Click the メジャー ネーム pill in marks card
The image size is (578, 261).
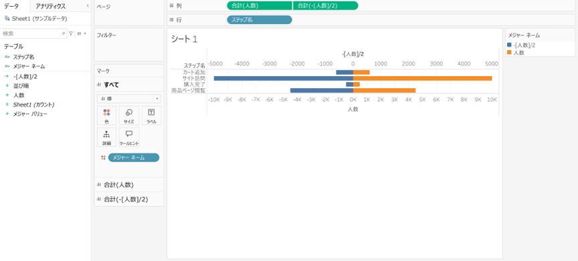(134, 158)
